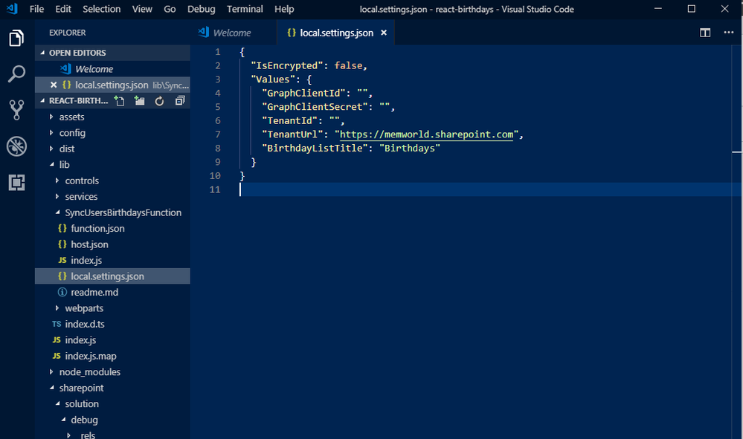Collapse the SyncUsersBirthdaysFunction folder
The image size is (743, 439).
point(113,212)
